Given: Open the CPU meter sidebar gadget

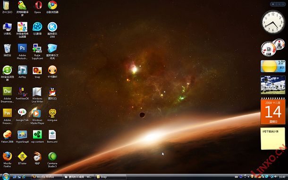Looking at the screenshot, I should (x=272, y=47).
